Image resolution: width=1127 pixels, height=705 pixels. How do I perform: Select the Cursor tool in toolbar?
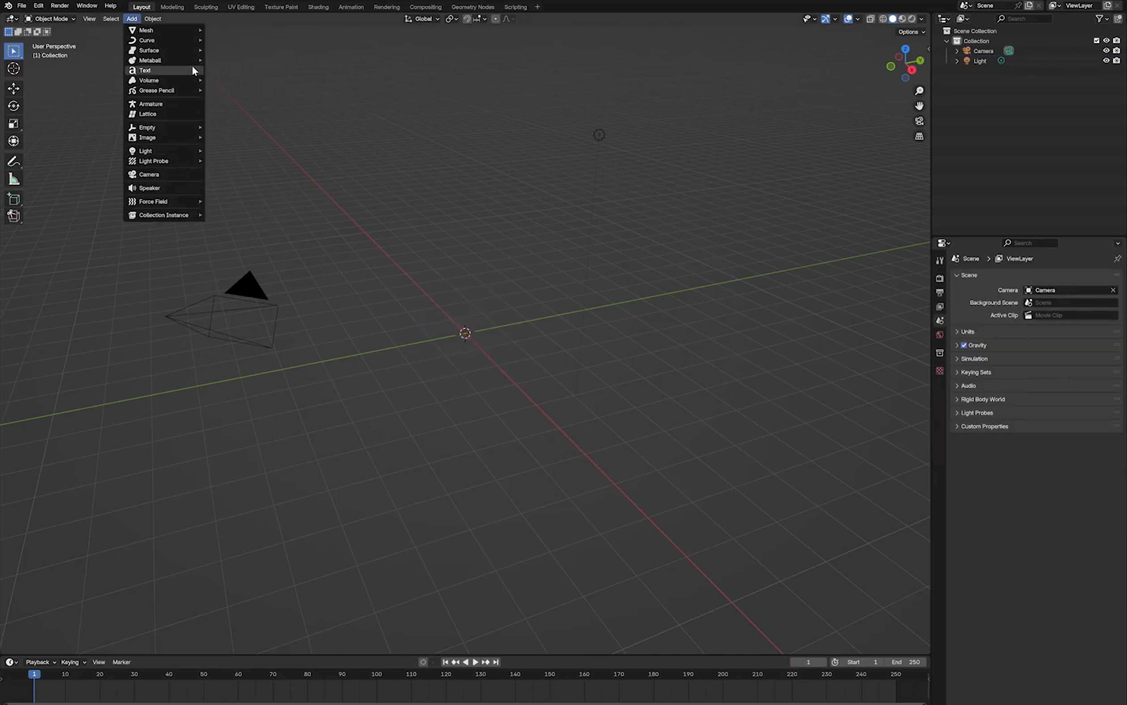(13, 69)
